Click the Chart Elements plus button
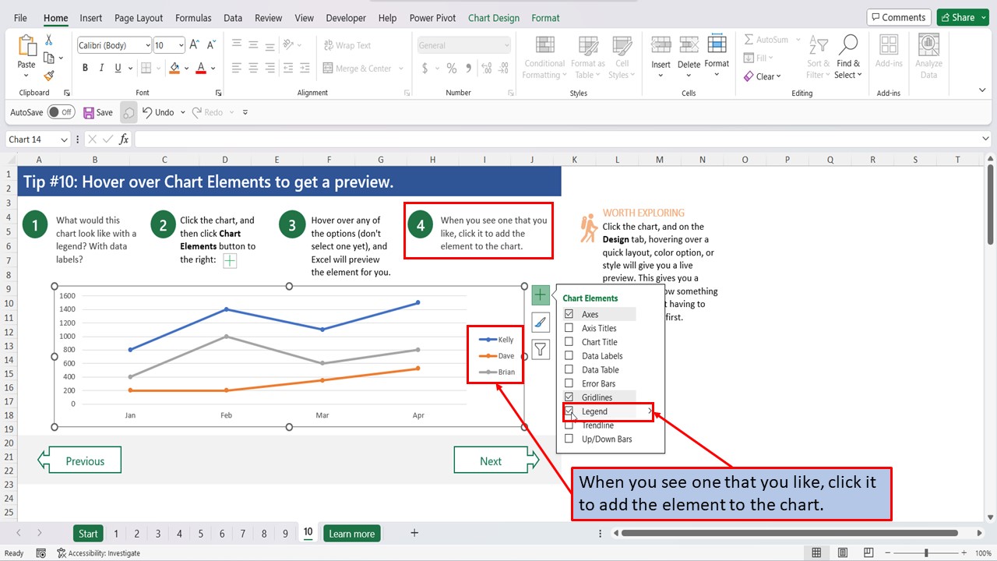Image resolution: width=997 pixels, height=561 pixels. pyautogui.click(x=541, y=295)
